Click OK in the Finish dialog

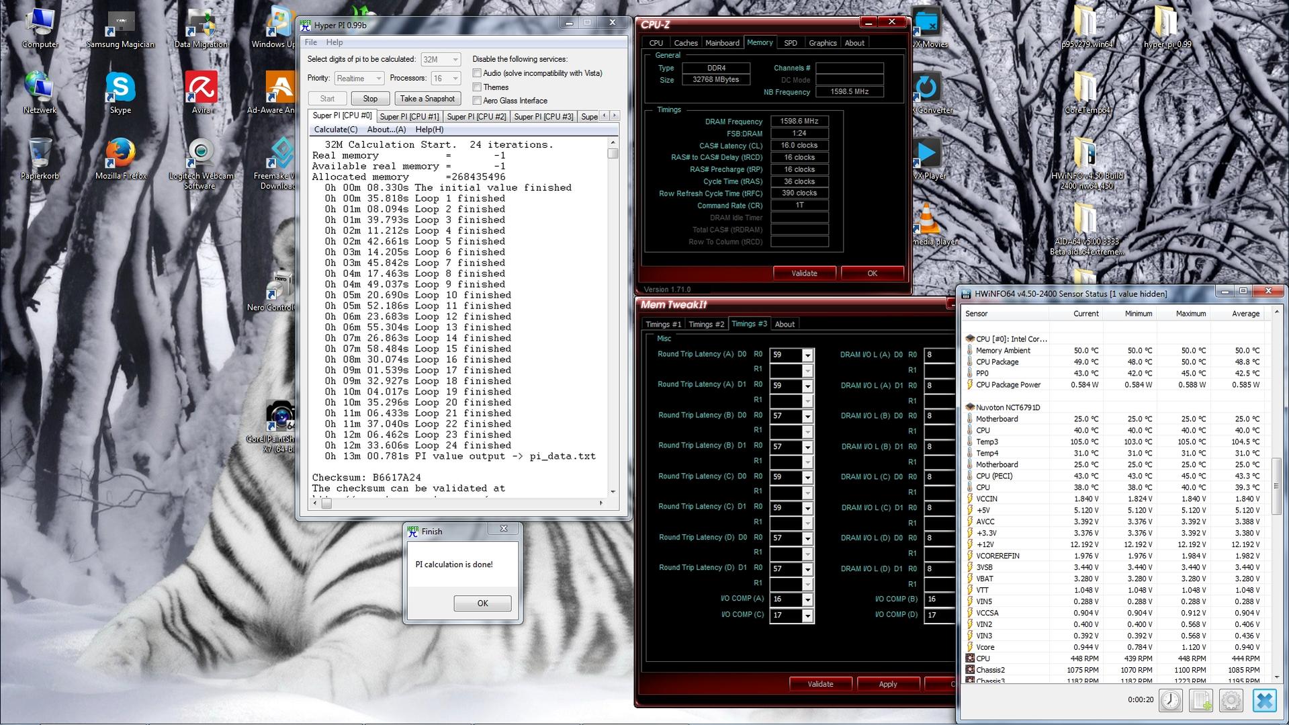[x=482, y=603]
